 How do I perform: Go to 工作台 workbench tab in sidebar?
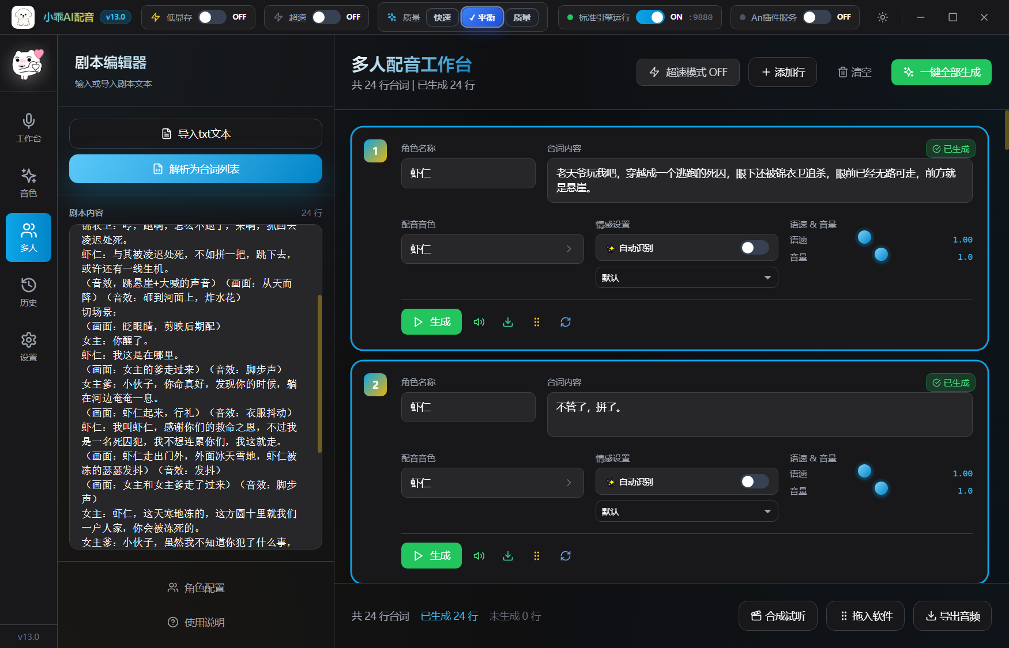coord(28,128)
